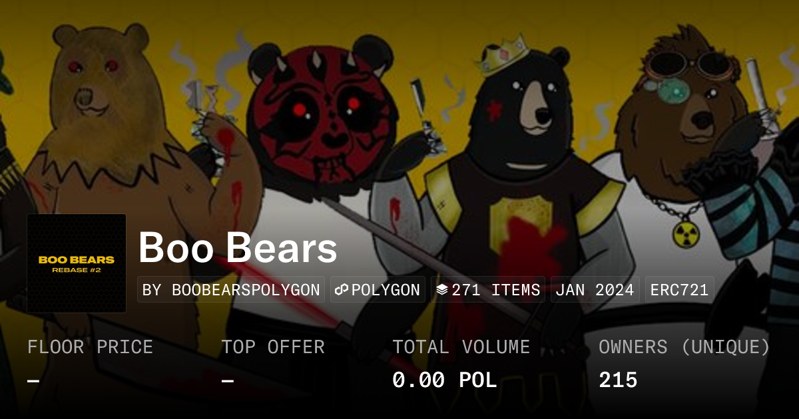
Task: Click the chain link icon beside POLYGON
Action: click(x=342, y=290)
